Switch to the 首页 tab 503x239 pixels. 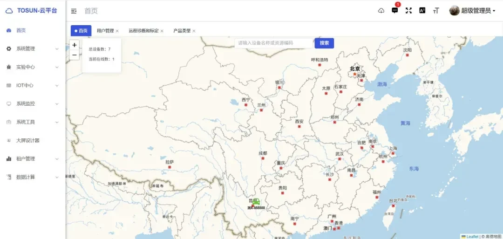click(81, 31)
